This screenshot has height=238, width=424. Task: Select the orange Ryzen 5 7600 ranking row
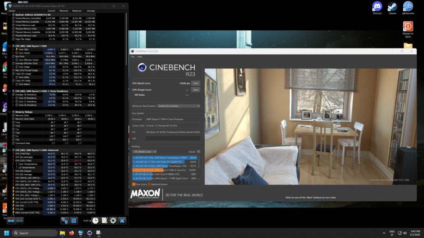[165, 170]
